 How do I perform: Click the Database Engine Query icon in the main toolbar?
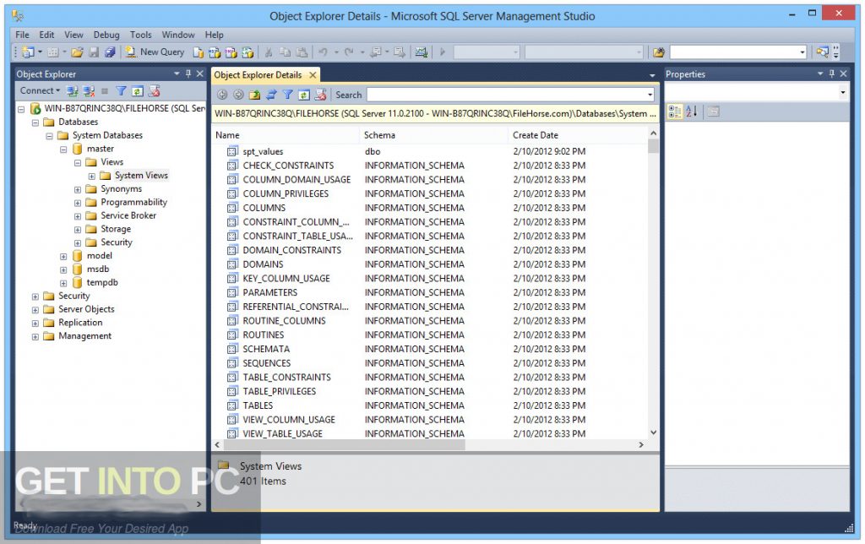[x=198, y=52]
